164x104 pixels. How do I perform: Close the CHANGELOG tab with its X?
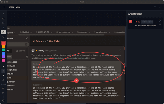pyautogui.click(x=52, y=32)
